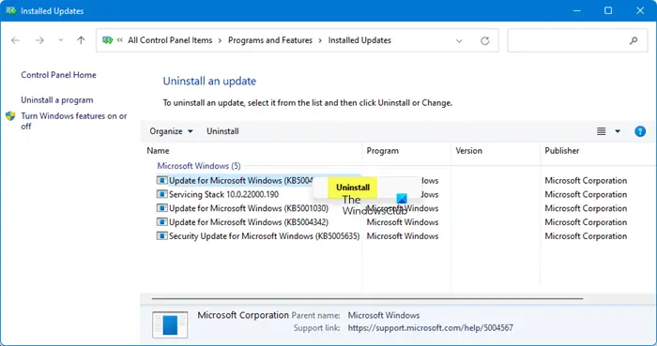Click the Control Panel address bar icon
This screenshot has width=657, height=346.
click(108, 40)
